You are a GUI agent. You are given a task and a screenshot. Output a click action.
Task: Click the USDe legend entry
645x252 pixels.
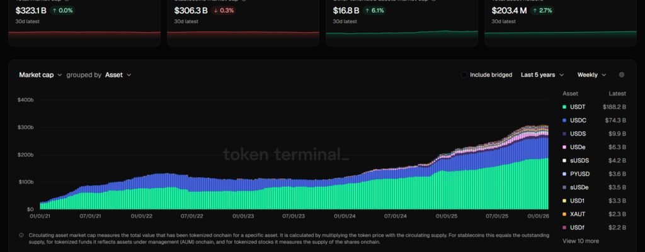pos(578,147)
